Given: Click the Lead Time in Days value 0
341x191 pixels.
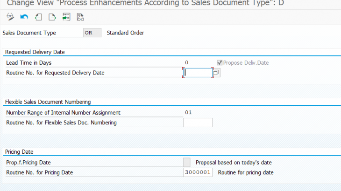Looking at the screenshot, I should tap(187, 63).
